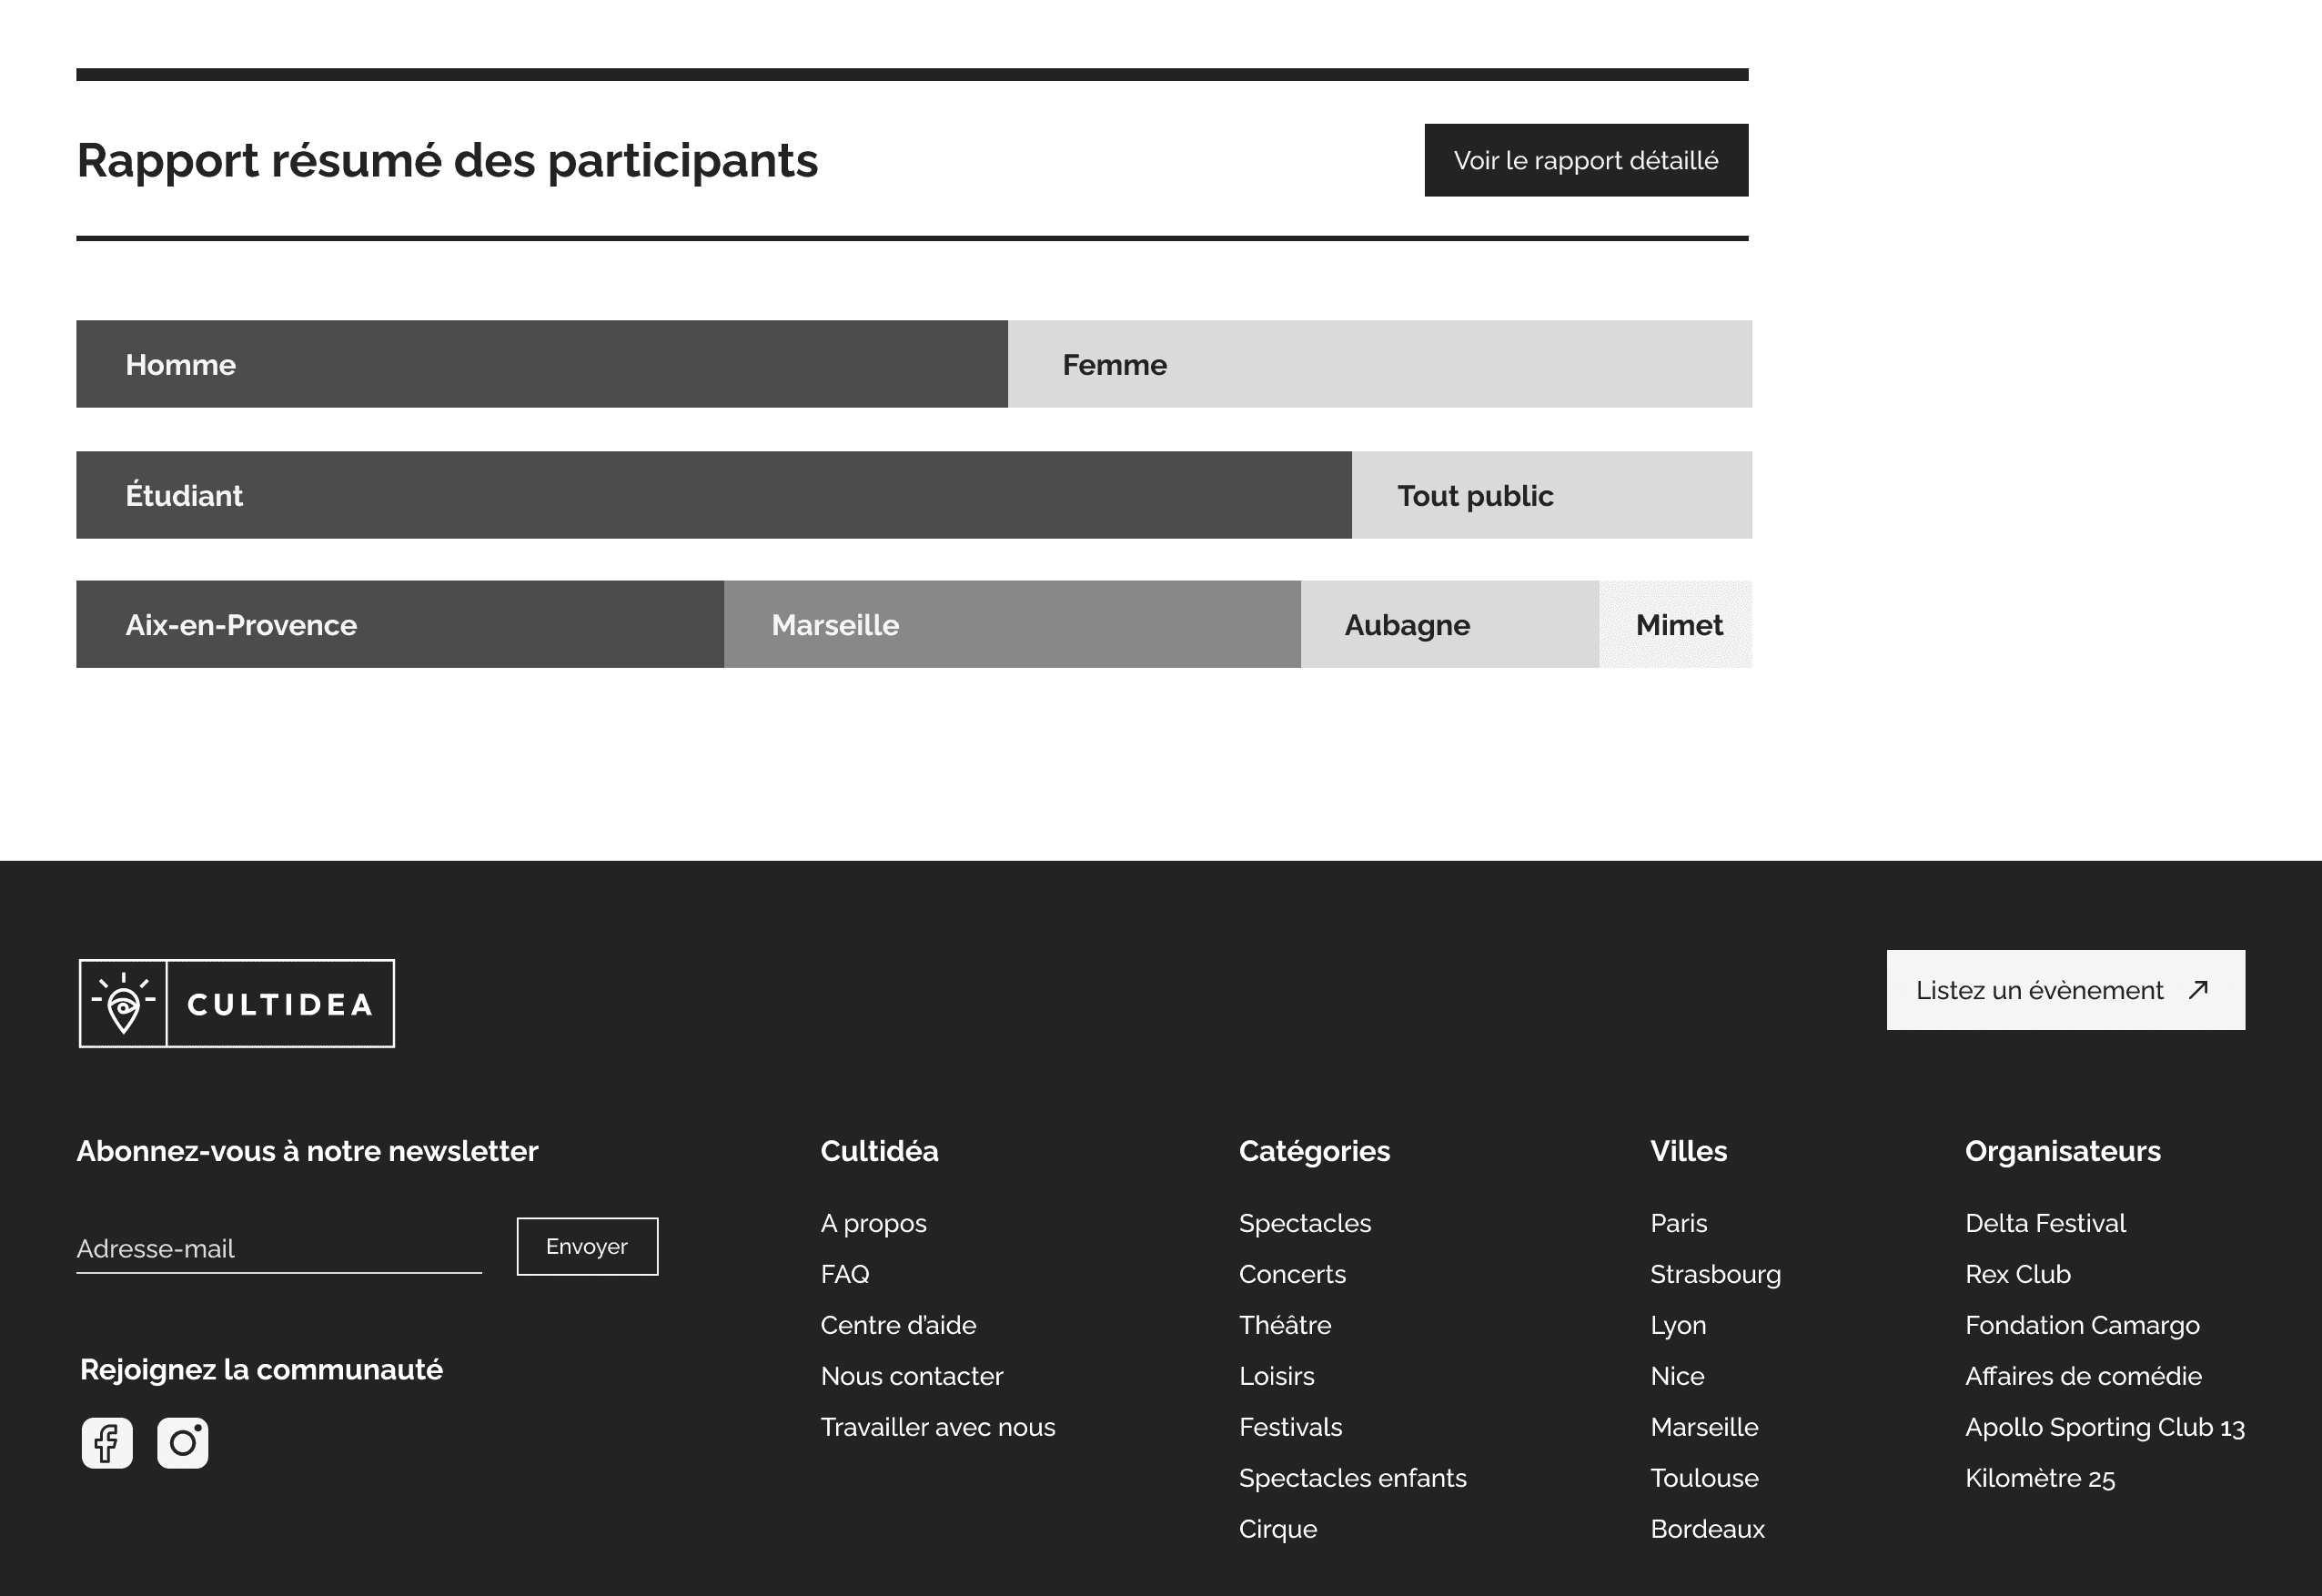Open the Delta Festival organizer link

tap(2045, 1223)
